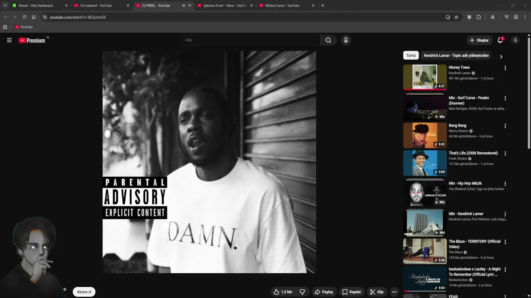The height and width of the screenshot is (298, 531).
Task: Click the video player album artwork
Action: pos(209,162)
